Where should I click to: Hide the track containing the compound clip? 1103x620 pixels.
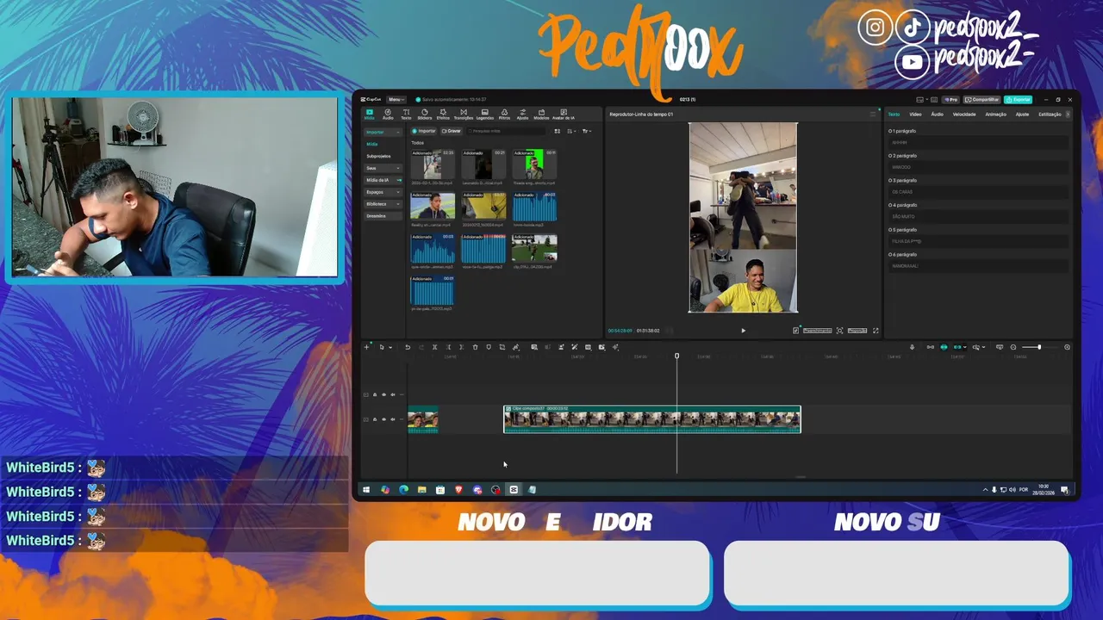[384, 419]
